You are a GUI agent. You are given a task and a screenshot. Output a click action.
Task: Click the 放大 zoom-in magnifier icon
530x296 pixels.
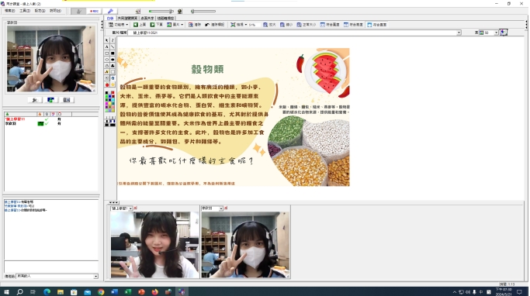coord(269,25)
